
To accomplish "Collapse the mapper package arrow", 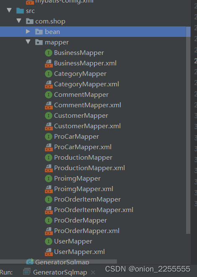I will pos(28,41).
